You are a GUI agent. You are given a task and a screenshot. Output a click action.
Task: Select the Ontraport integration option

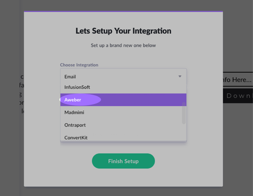(x=75, y=125)
